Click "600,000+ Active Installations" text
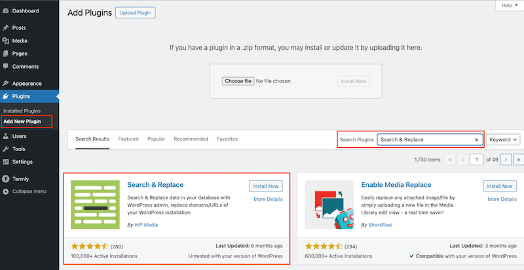524x270 pixels. click(339, 256)
